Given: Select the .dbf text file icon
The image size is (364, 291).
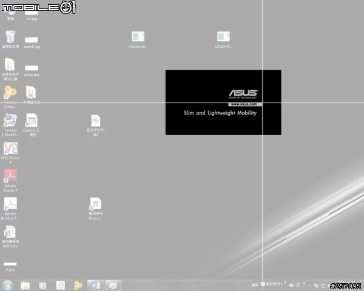Looking at the screenshot, I should click(x=95, y=125).
